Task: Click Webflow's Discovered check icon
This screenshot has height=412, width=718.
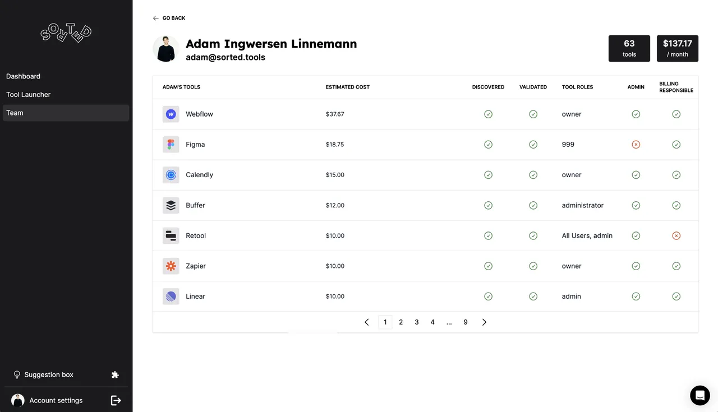Action: pos(488,114)
